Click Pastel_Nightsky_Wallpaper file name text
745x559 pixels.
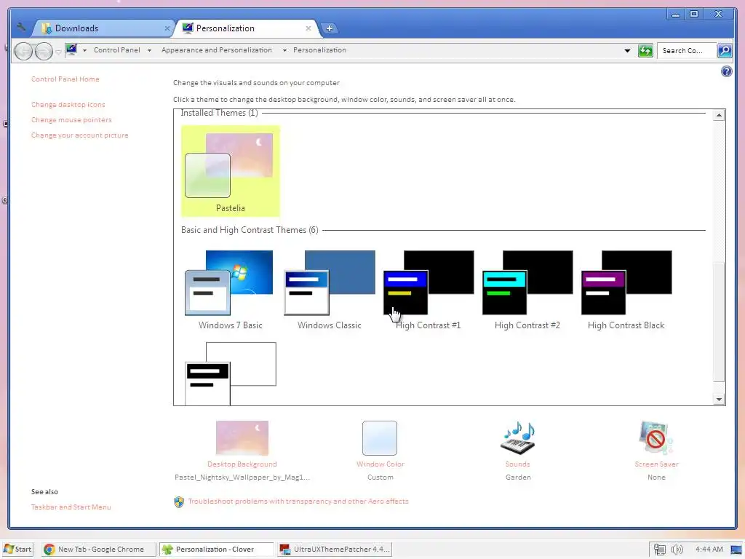(242, 477)
